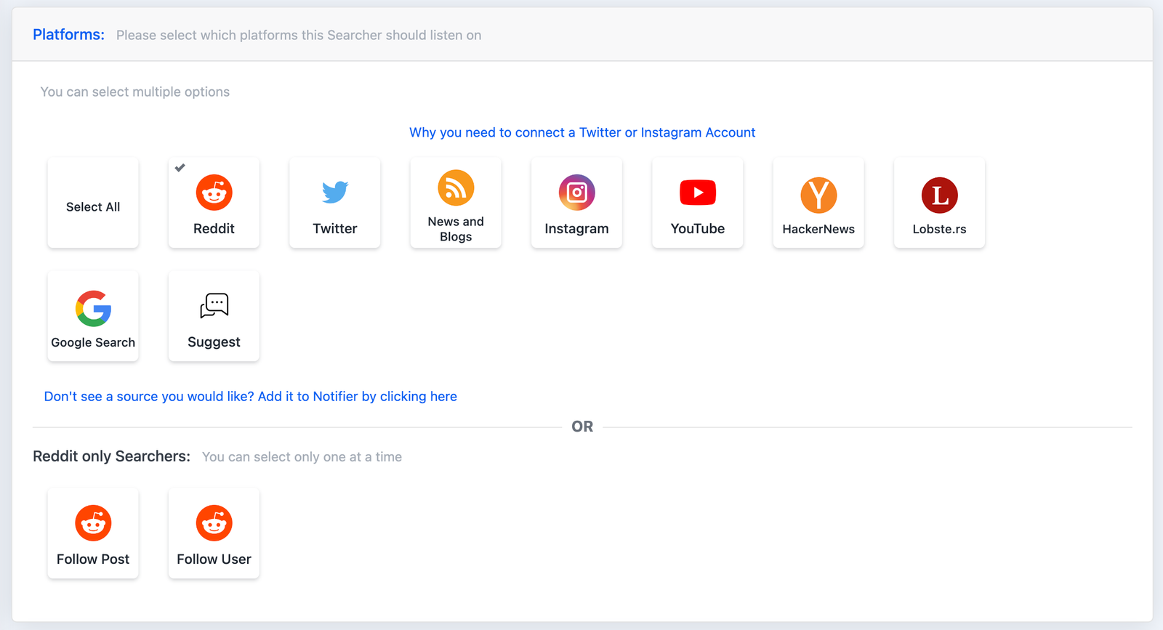Select the Follow Post Reddit icon
Image resolution: width=1163 pixels, height=630 pixels.
click(x=93, y=523)
